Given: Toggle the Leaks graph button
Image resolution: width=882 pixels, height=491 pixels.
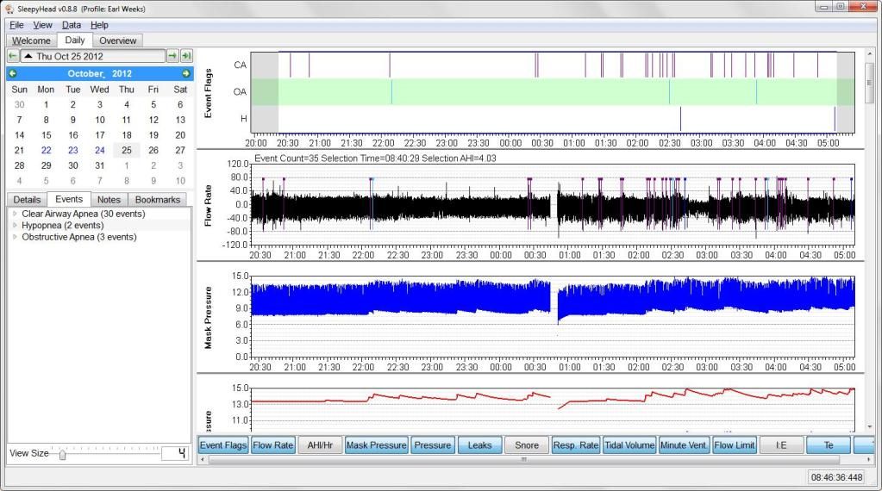Looking at the screenshot, I should [480, 445].
